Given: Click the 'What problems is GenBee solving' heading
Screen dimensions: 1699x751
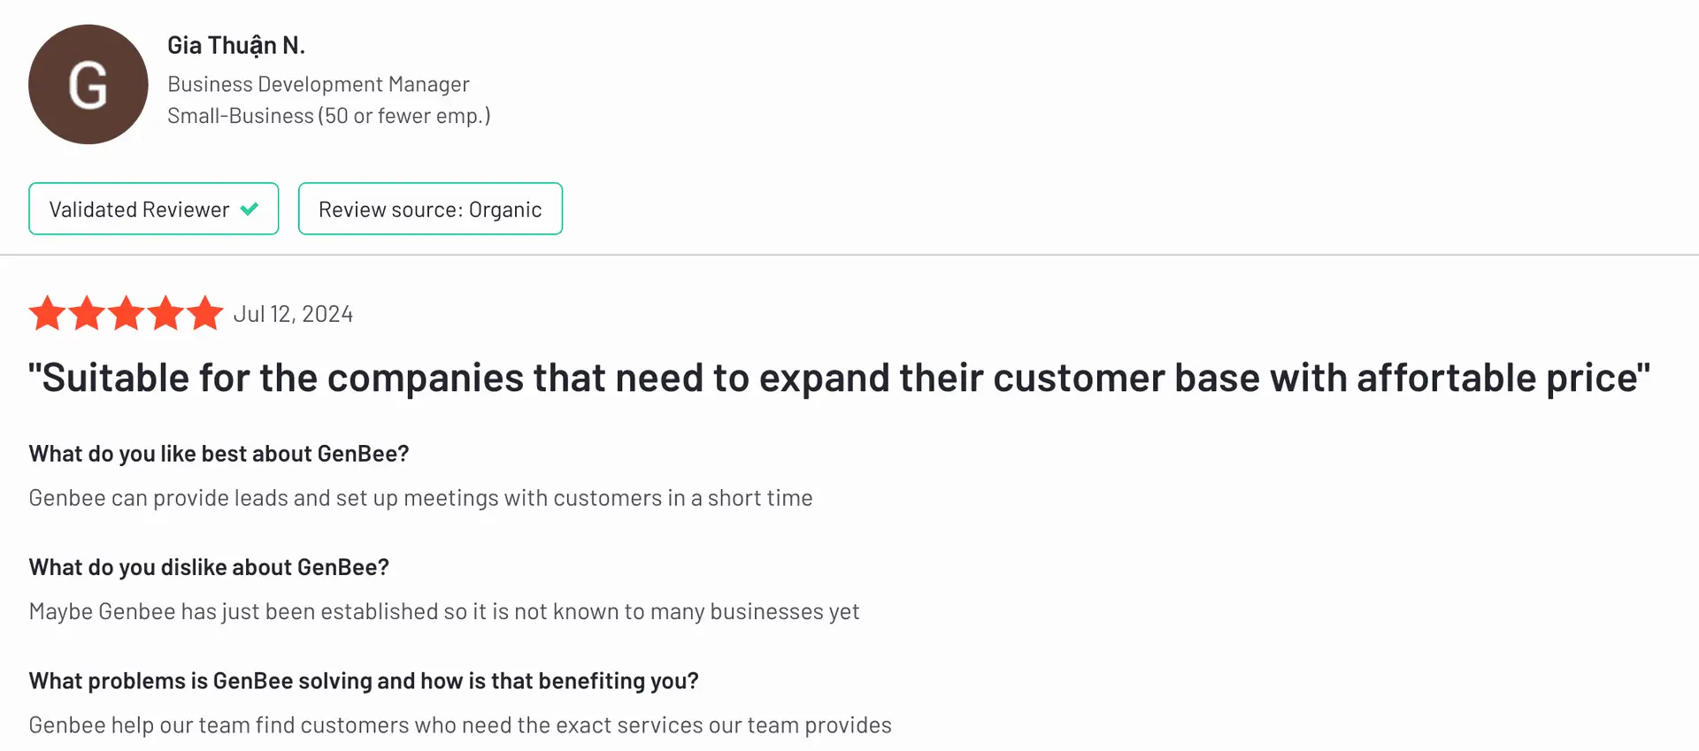Looking at the screenshot, I should click(364, 681).
